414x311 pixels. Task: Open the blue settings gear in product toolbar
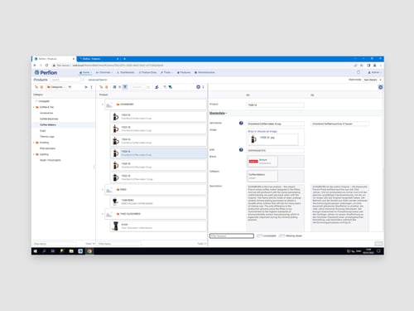(198, 87)
